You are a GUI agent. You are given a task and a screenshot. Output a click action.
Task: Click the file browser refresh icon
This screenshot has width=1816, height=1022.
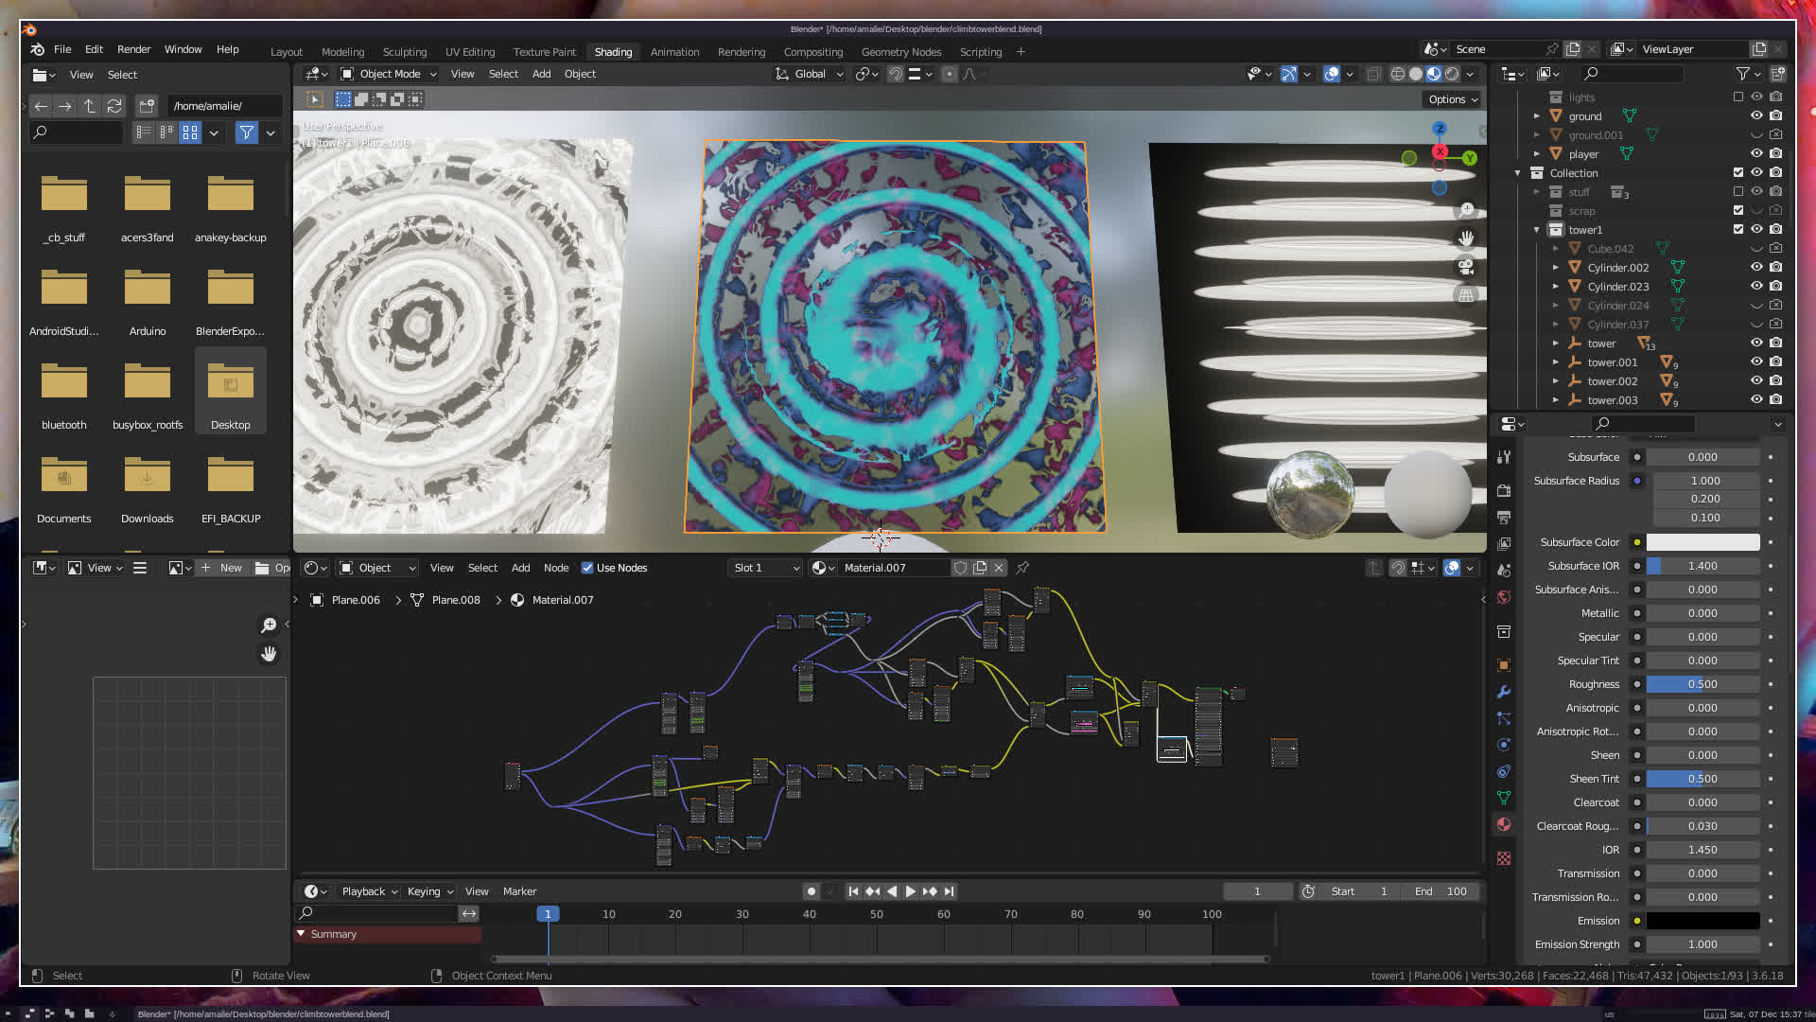click(x=114, y=106)
